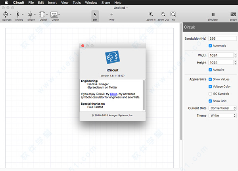The height and width of the screenshot is (171, 238).
Task: Toggle the Automatic bandwidth checkbox
Action: [210, 46]
